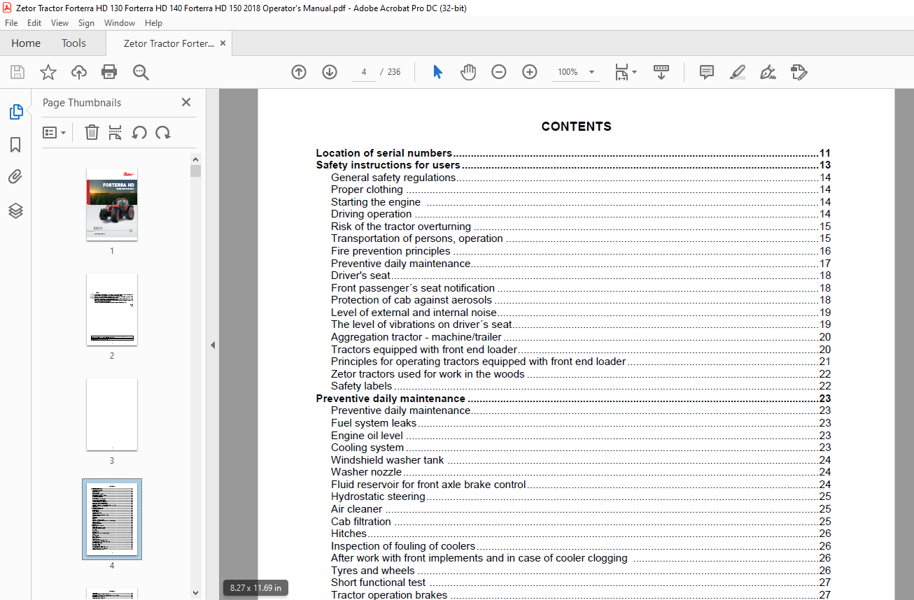Go to previous page with up arrow
914x600 pixels.
299,72
